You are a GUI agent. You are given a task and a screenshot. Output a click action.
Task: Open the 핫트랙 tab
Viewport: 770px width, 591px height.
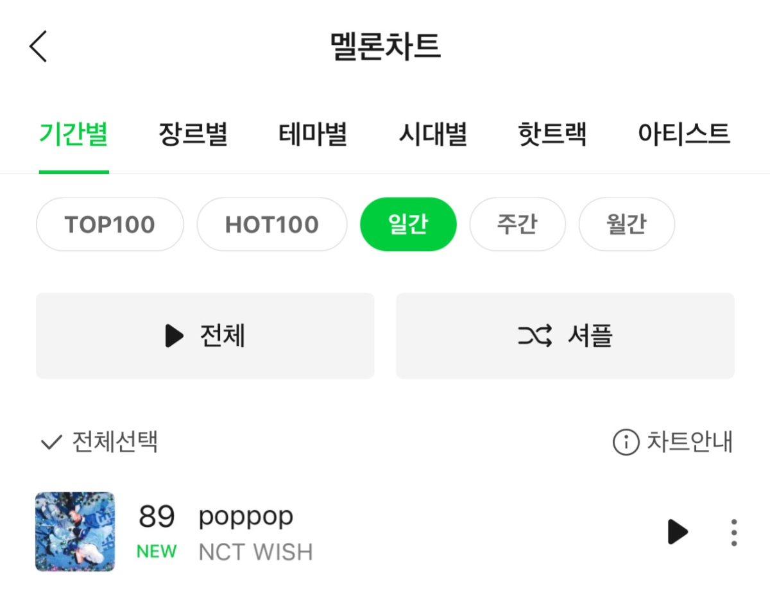click(x=552, y=135)
